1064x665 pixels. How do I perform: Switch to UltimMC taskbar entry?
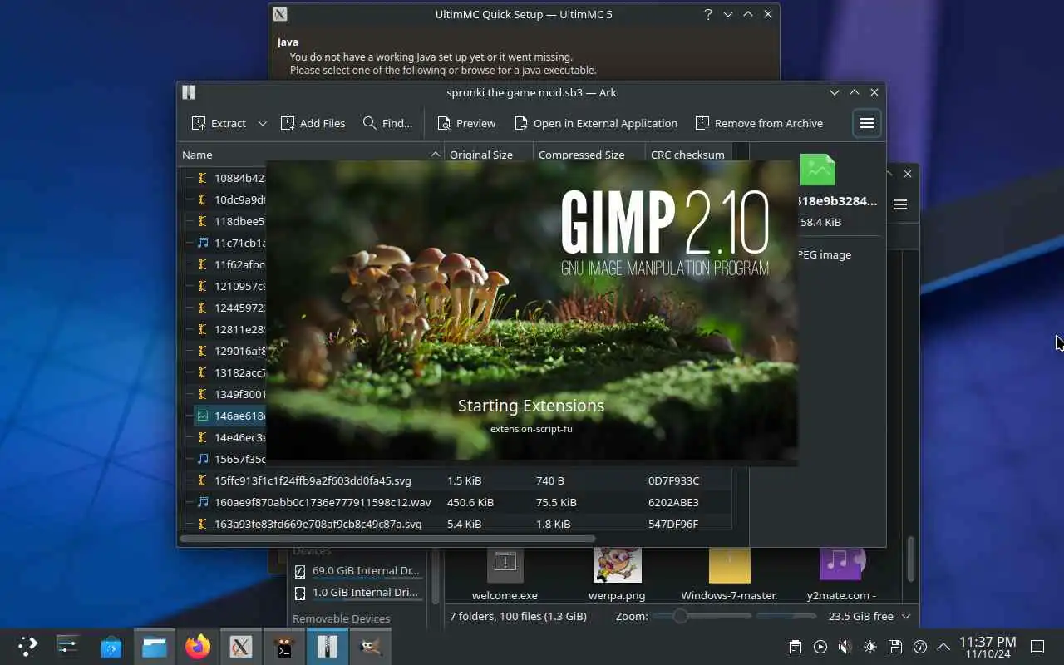click(x=241, y=646)
